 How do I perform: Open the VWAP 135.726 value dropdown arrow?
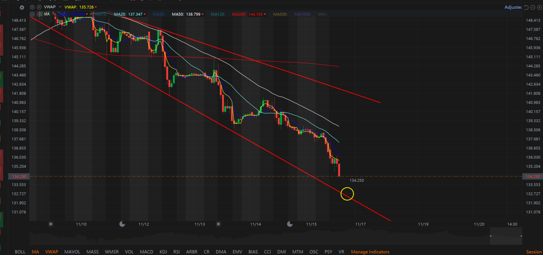pyautogui.click(x=96, y=7)
